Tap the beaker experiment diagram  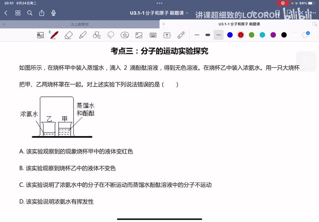click(57, 117)
